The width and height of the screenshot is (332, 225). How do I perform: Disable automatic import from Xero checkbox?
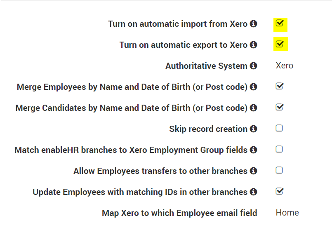pyautogui.click(x=280, y=23)
